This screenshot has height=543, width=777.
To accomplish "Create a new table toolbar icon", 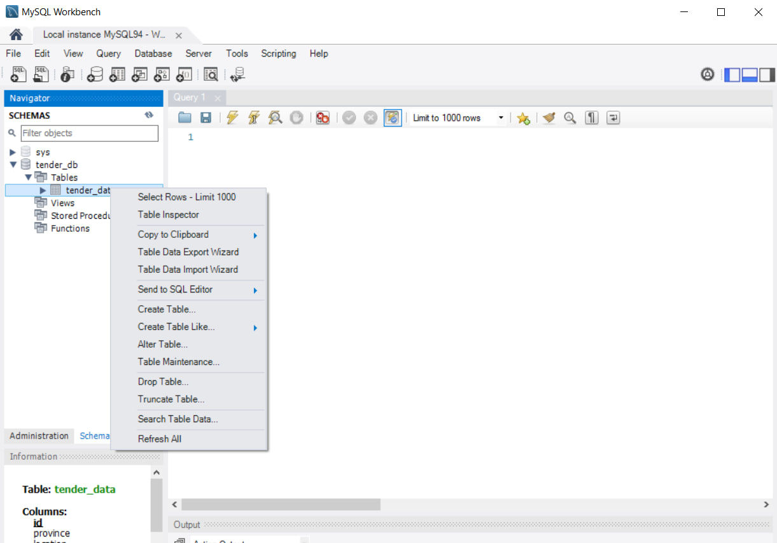I will click(x=117, y=74).
